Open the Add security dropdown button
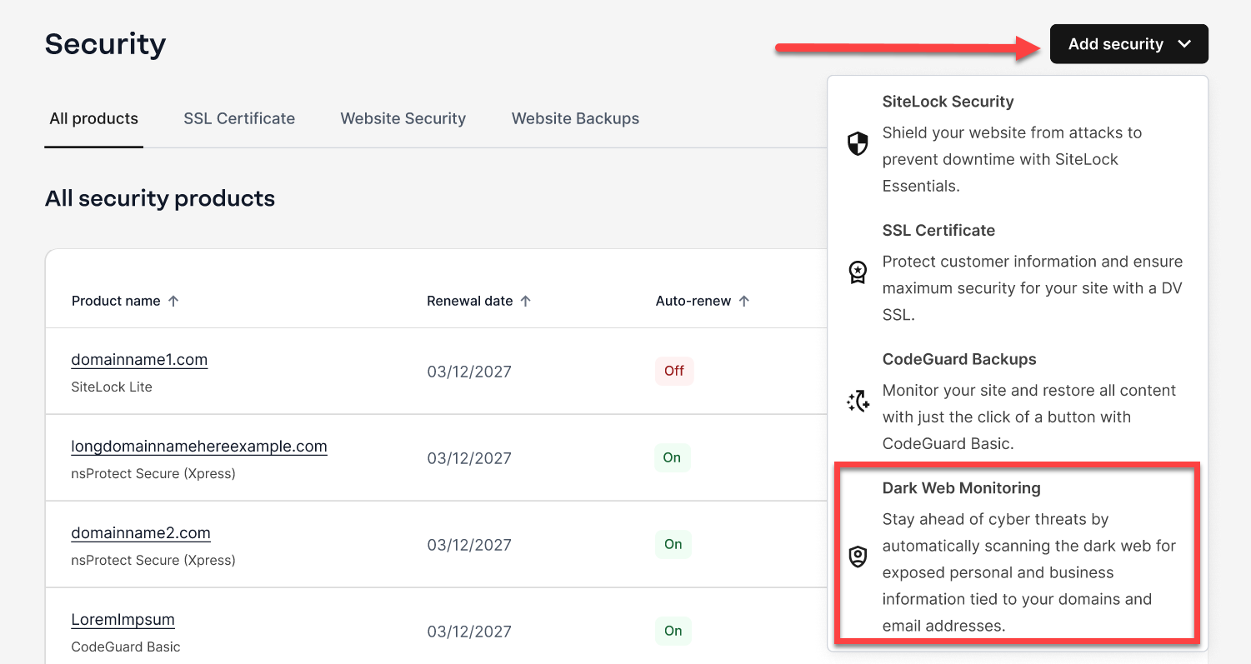 pos(1128,44)
